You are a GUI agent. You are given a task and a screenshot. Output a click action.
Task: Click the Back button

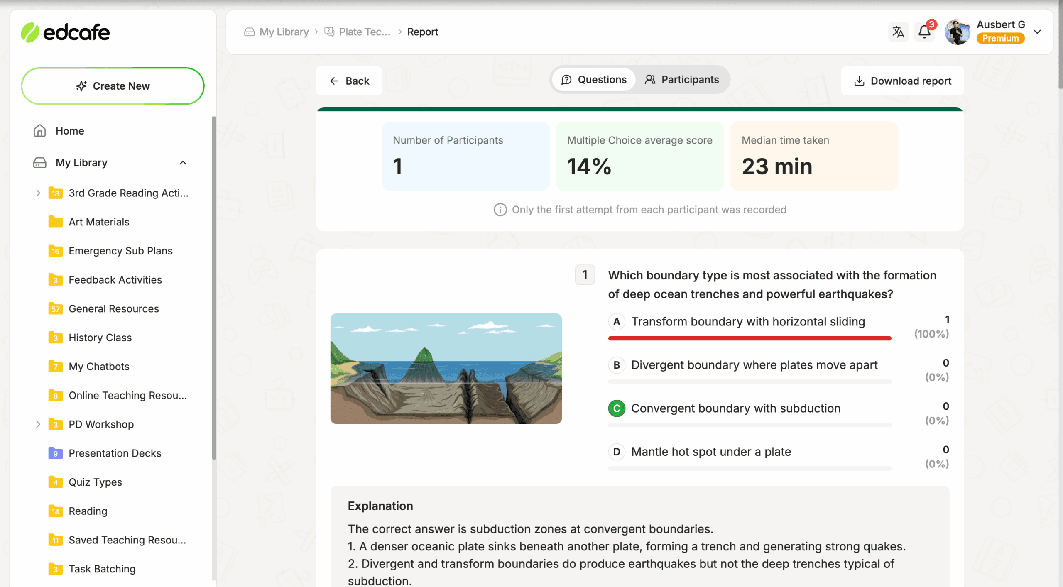349,81
